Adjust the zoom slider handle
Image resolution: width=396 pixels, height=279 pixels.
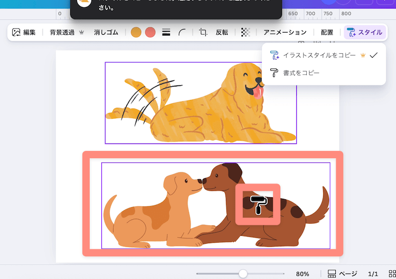coord(243,273)
